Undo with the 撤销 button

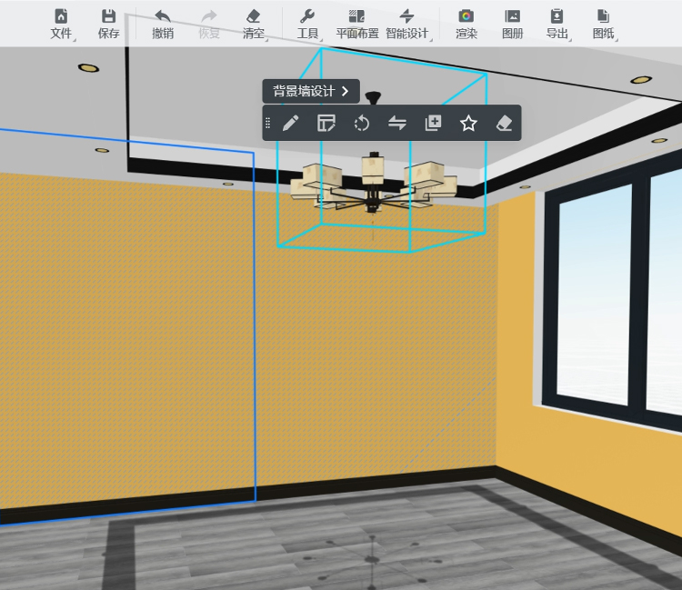(x=163, y=25)
